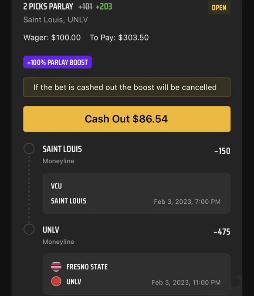Click the red UNLV team logo
The height and width of the screenshot is (296, 254).
56,281
